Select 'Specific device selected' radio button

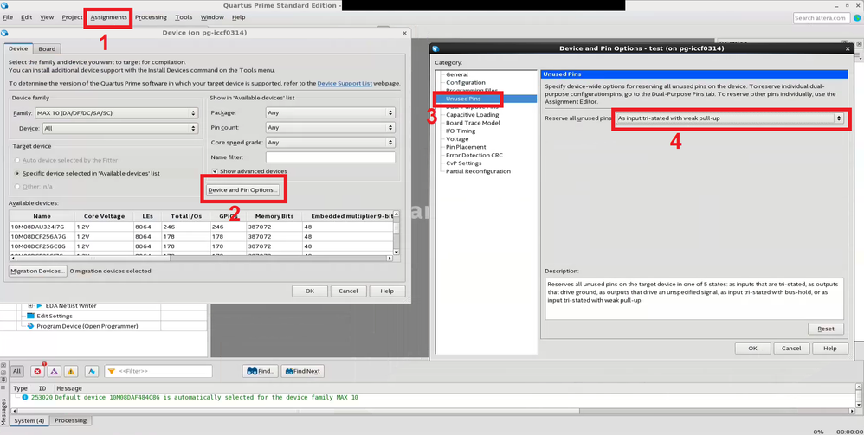(17, 173)
